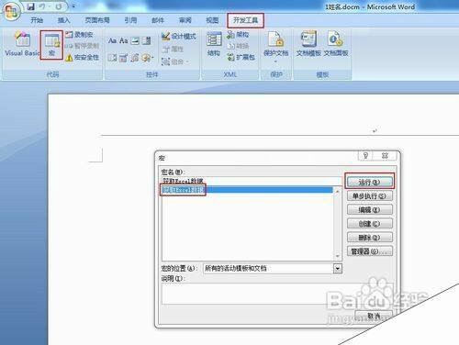Open the Document Panel (文档面板) button
The width and height of the screenshot is (459, 345).
336,44
